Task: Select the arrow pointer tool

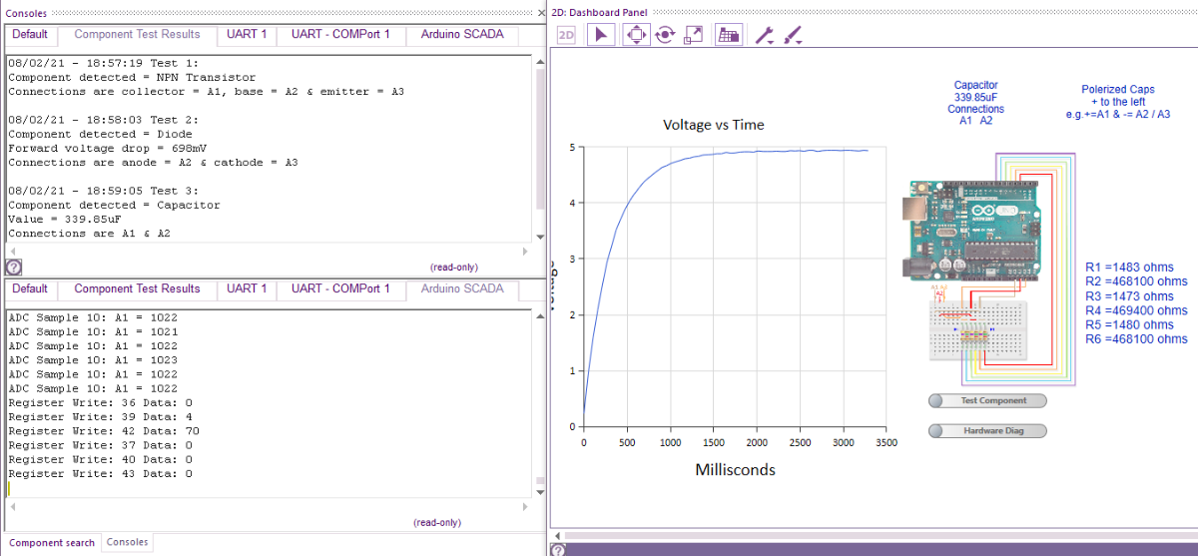Action: pyautogui.click(x=600, y=35)
